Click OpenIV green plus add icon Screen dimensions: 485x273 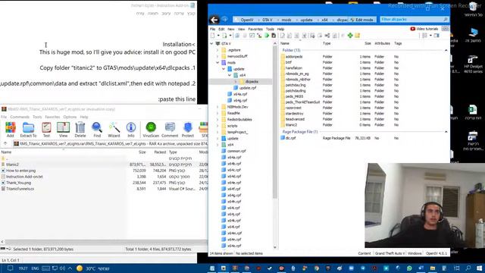[350, 36]
